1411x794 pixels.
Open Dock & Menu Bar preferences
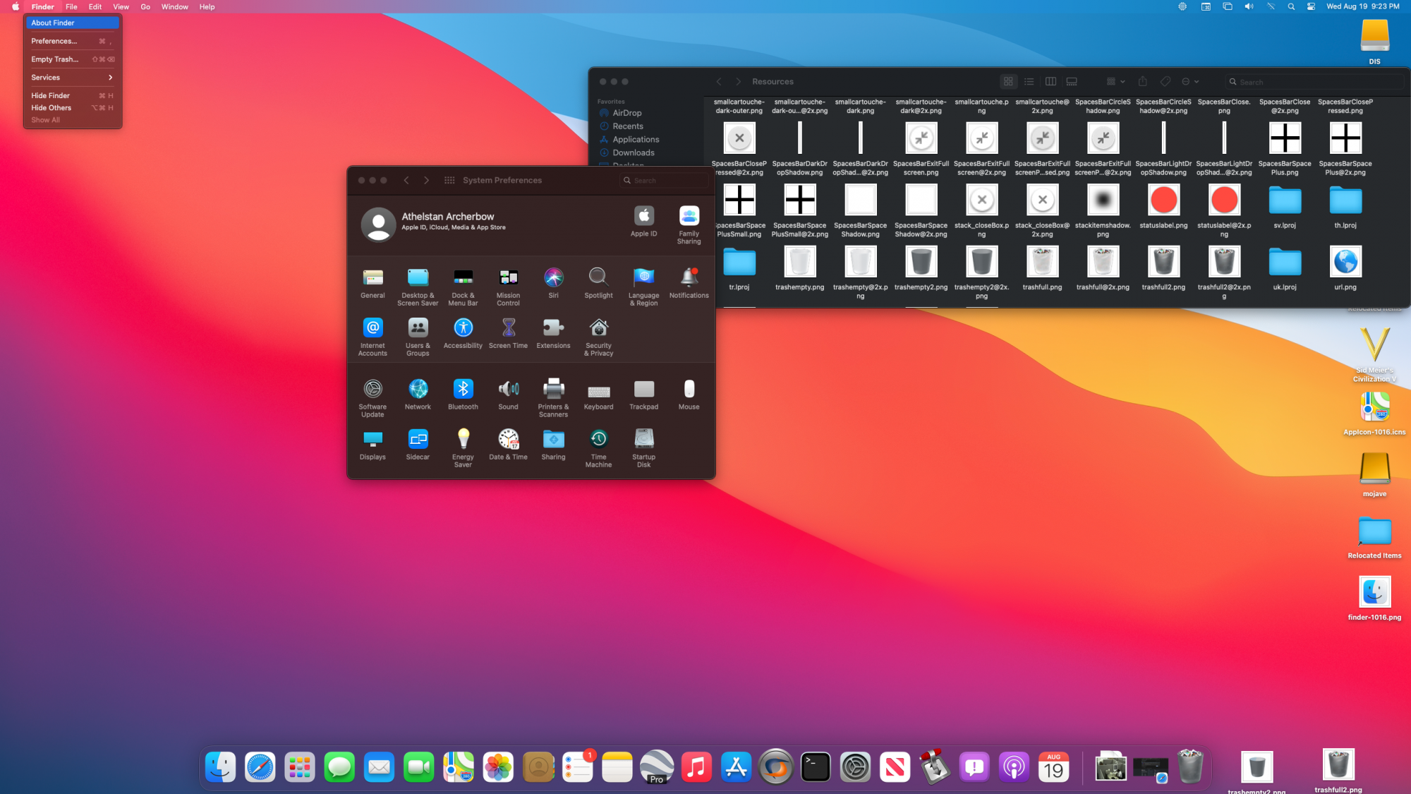tap(463, 278)
